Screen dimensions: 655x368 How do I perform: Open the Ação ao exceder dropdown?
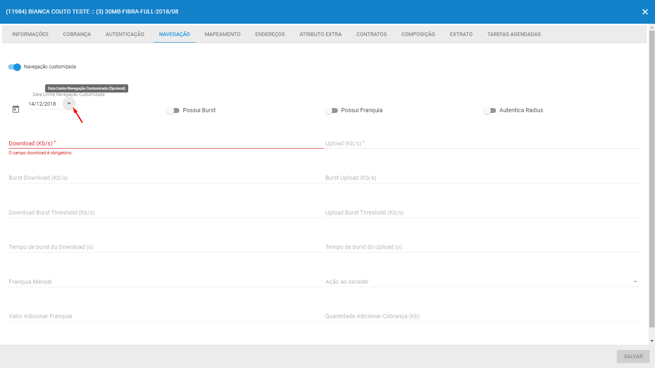(482, 282)
